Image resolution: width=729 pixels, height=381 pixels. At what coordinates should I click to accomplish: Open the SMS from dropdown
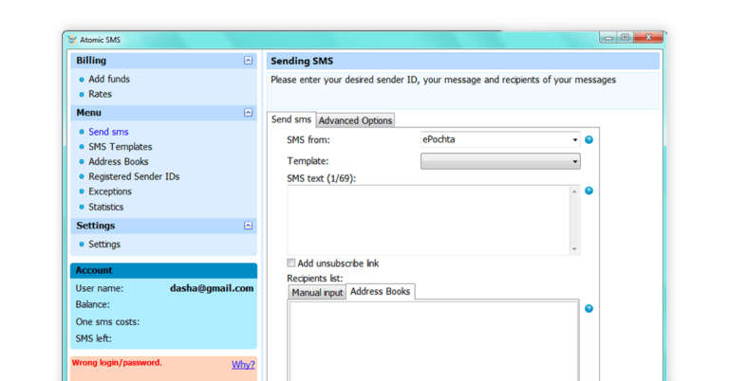575,139
